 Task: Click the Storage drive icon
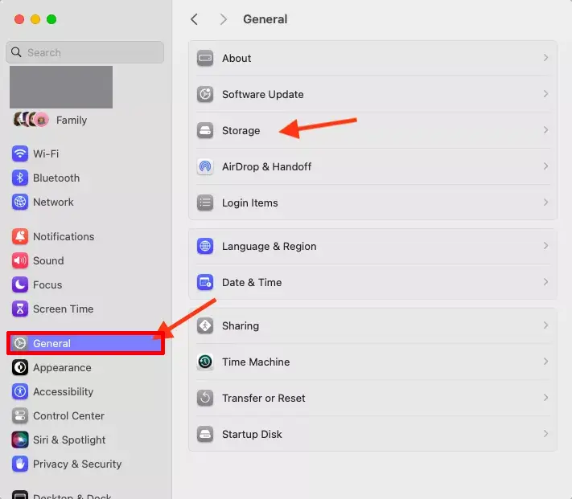205,130
